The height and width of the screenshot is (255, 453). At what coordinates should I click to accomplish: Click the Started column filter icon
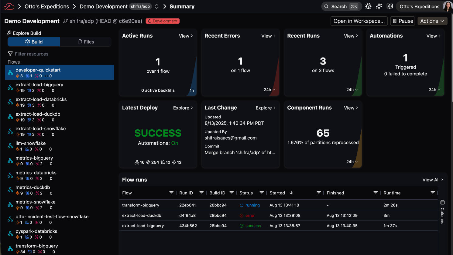319,193
